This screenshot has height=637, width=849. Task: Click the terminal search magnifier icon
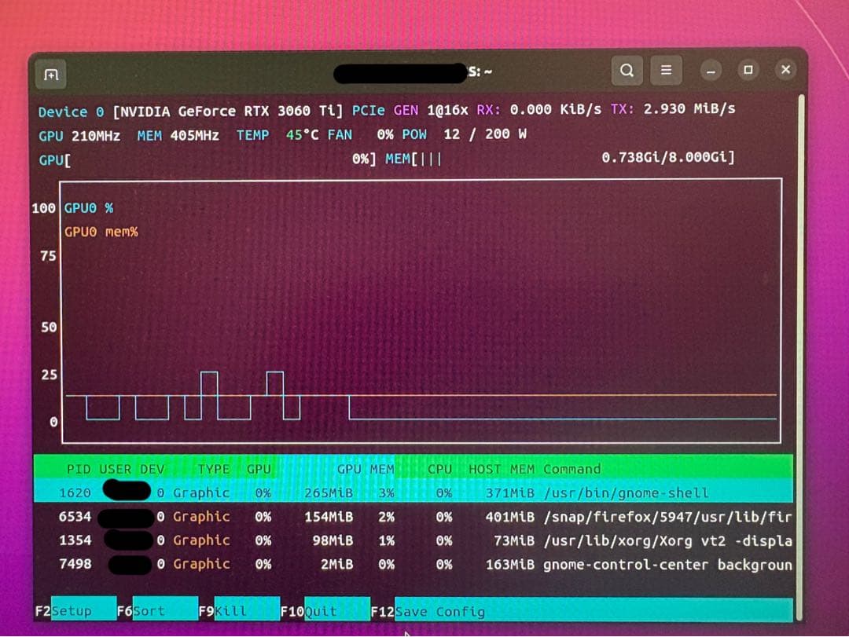pos(627,70)
